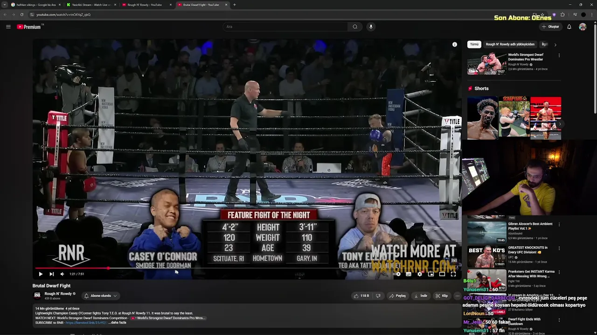
Task: Select Rough N' Rowdy adlı yükleyiciden chip
Action: (x=510, y=44)
